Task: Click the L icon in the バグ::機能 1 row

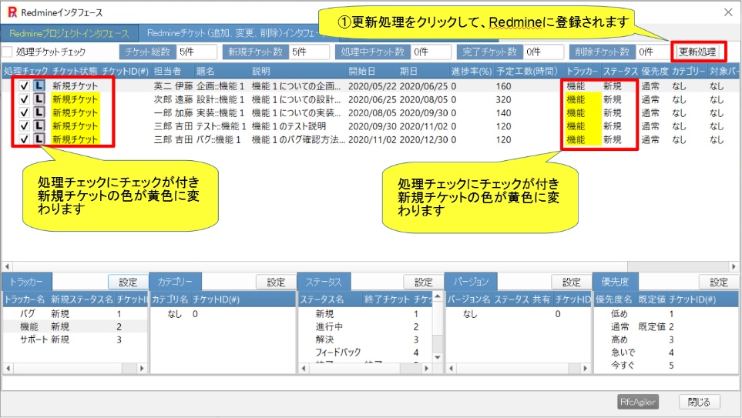Action: coord(39,139)
